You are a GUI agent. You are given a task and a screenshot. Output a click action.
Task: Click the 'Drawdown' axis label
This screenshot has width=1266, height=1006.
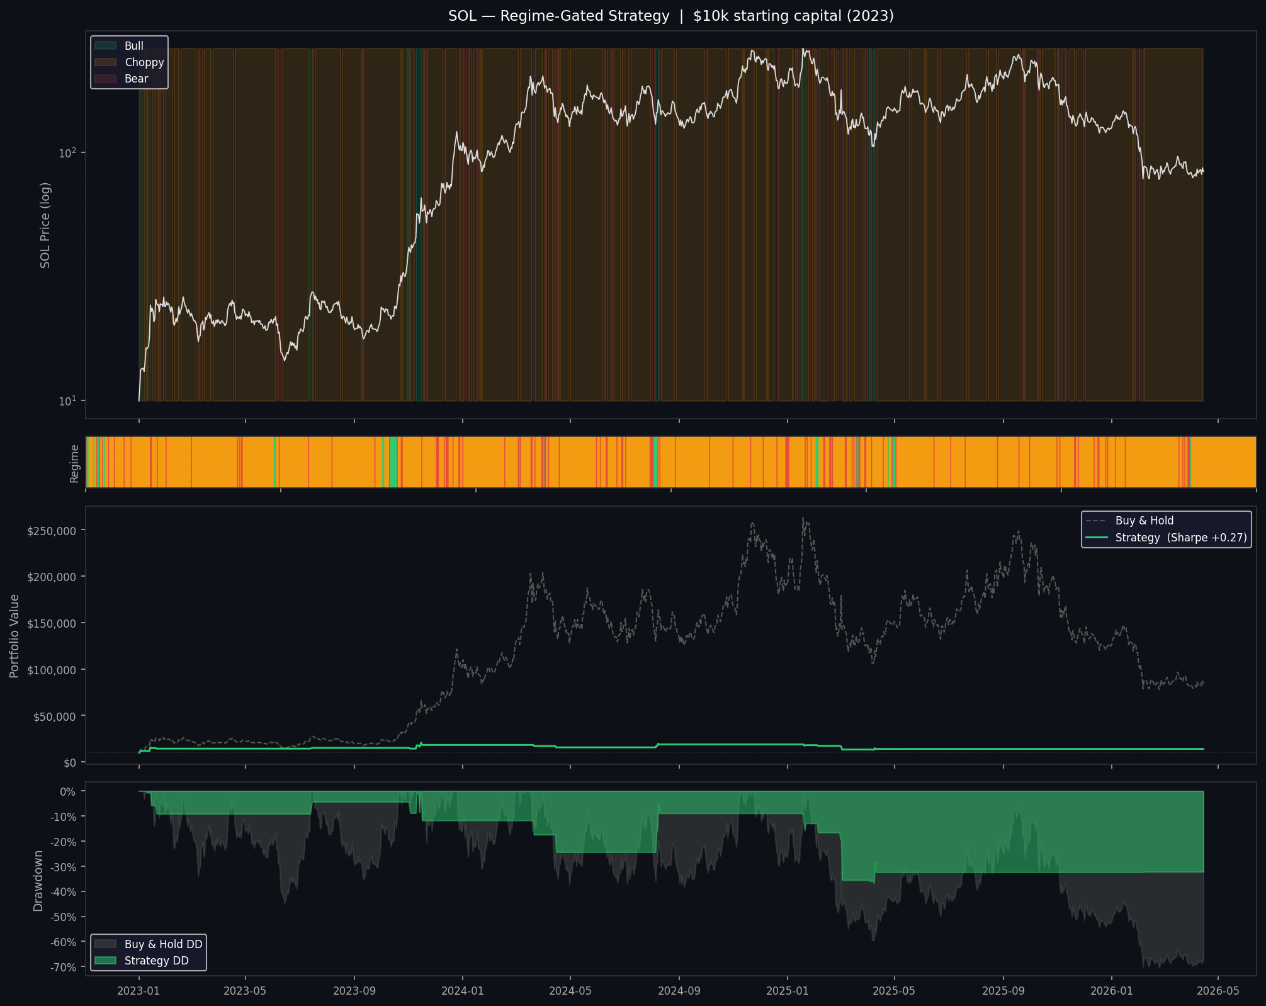point(38,881)
